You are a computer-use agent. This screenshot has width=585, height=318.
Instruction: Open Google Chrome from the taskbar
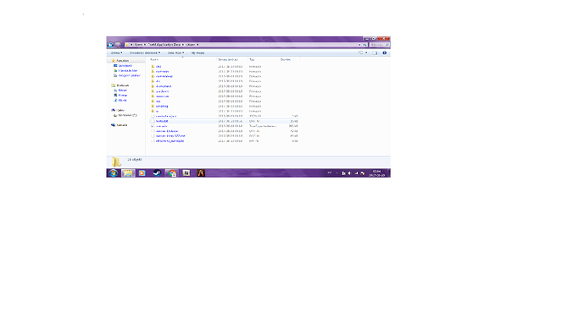coord(171,173)
